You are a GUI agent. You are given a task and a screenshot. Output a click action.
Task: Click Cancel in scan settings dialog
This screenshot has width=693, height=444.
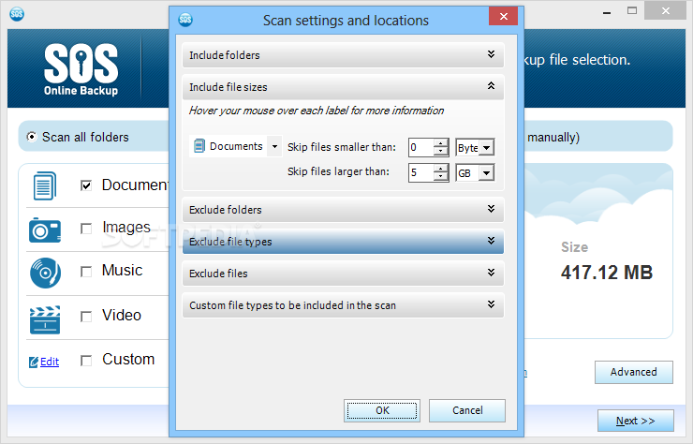[x=467, y=410]
